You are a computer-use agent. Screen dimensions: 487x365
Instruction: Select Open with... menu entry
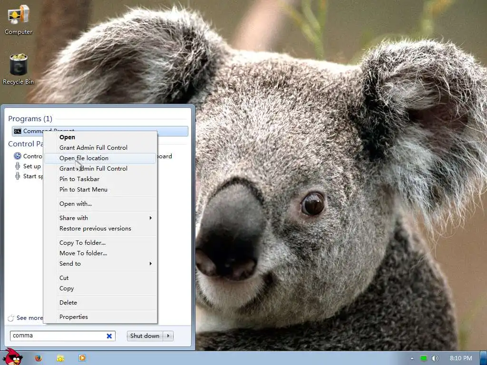pyautogui.click(x=100, y=204)
